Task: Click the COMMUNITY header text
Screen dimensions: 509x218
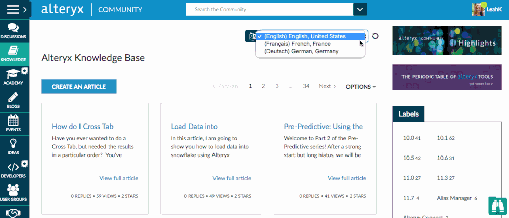Action: coord(120,10)
